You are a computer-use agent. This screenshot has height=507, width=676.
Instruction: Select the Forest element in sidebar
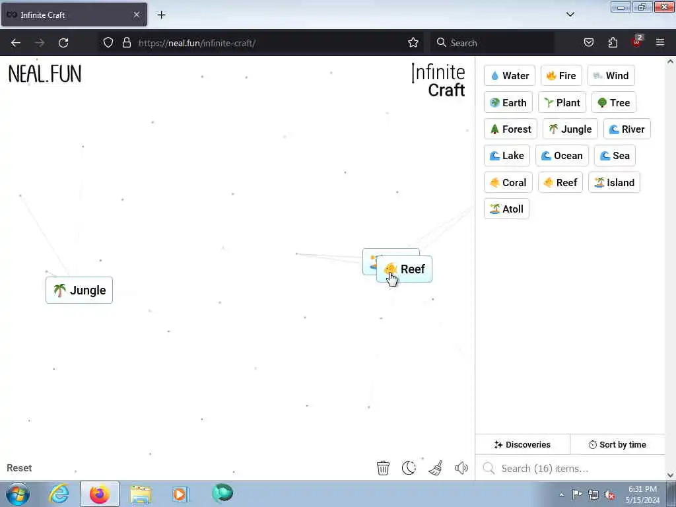coord(510,129)
